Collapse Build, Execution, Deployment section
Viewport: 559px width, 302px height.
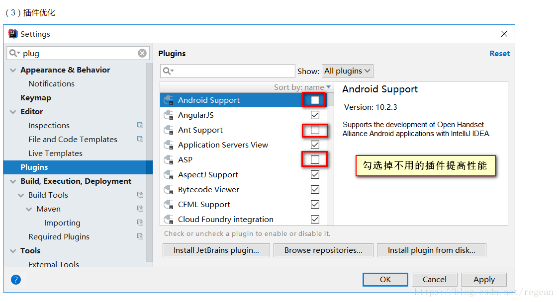click(13, 181)
